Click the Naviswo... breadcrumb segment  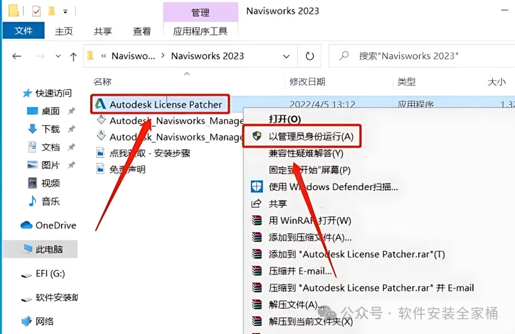133,56
